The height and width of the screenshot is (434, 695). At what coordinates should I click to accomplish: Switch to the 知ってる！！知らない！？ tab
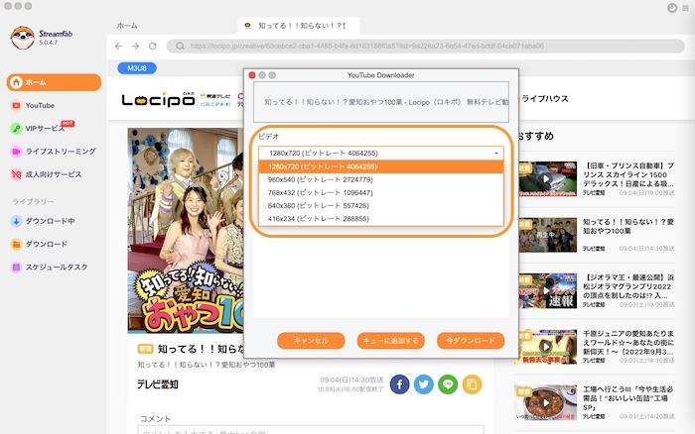298,26
